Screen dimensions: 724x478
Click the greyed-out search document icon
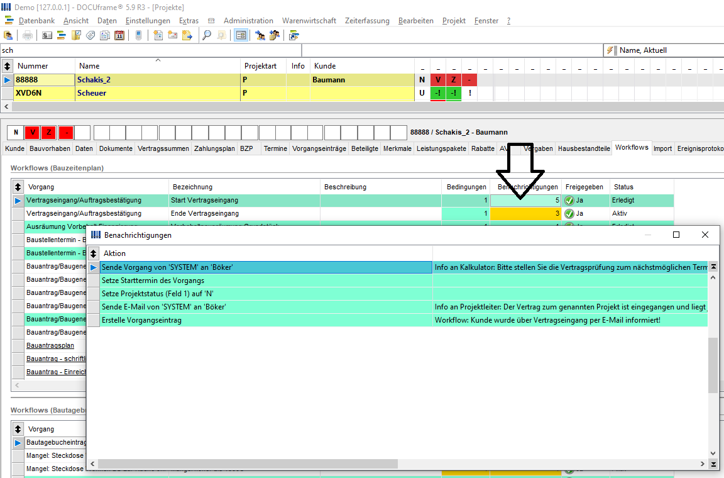221,35
